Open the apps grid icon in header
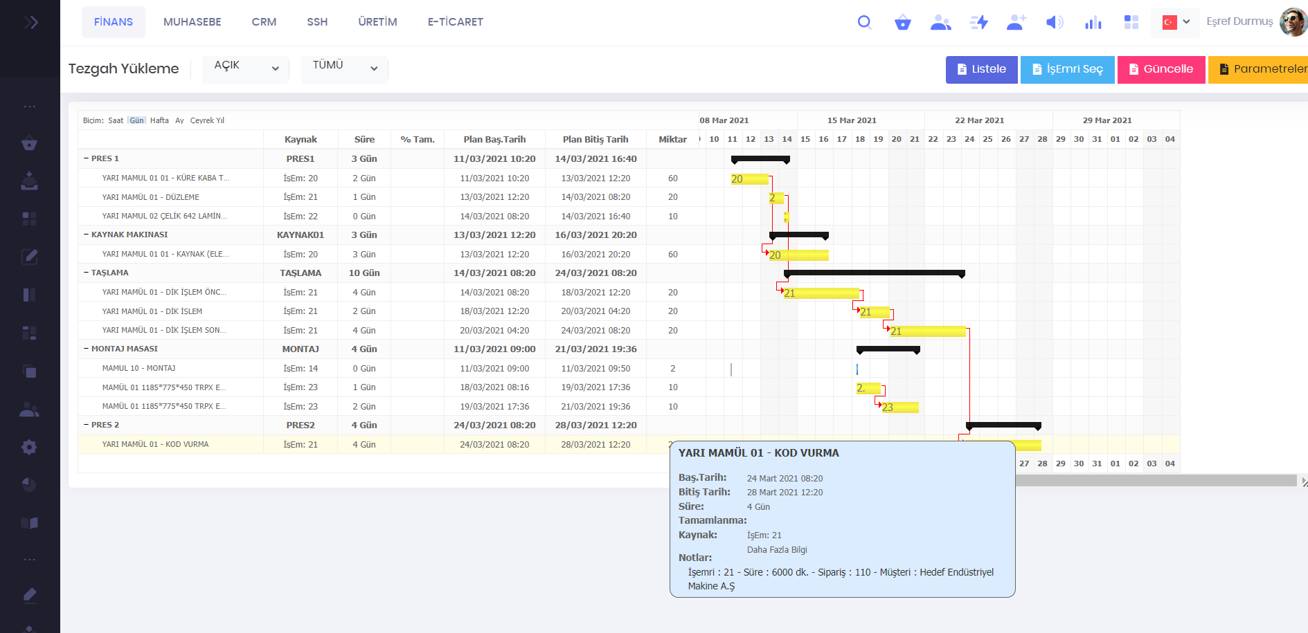The width and height of the screenshot is (1308, 633). click(1131, 22)
